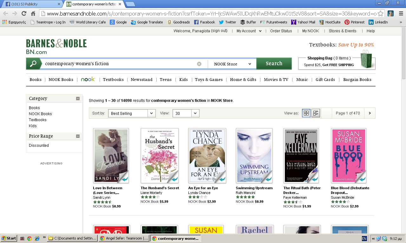Open Google Translate bookmark

147,22
